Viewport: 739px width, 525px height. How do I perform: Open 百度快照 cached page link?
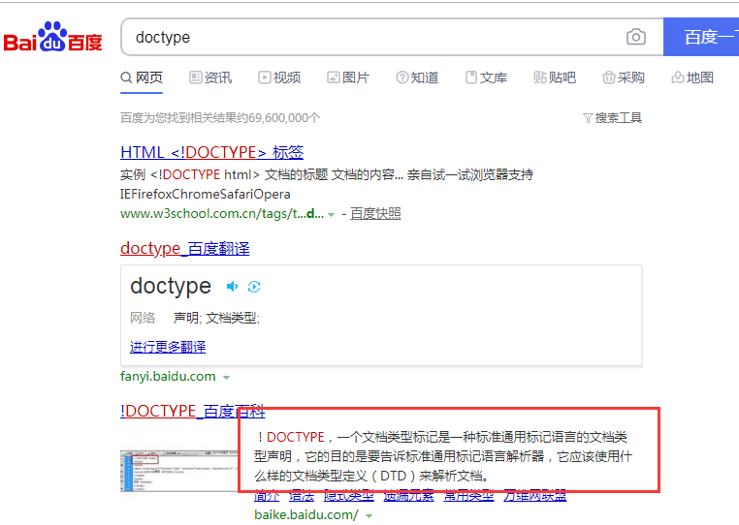tap(375, 214)
